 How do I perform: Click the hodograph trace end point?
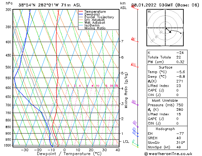(x=181, y=33)
